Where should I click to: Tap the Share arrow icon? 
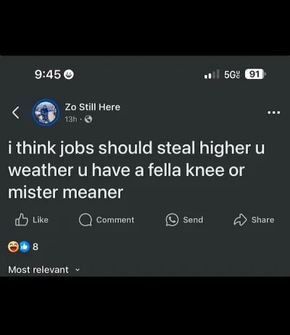pos(240,220)
